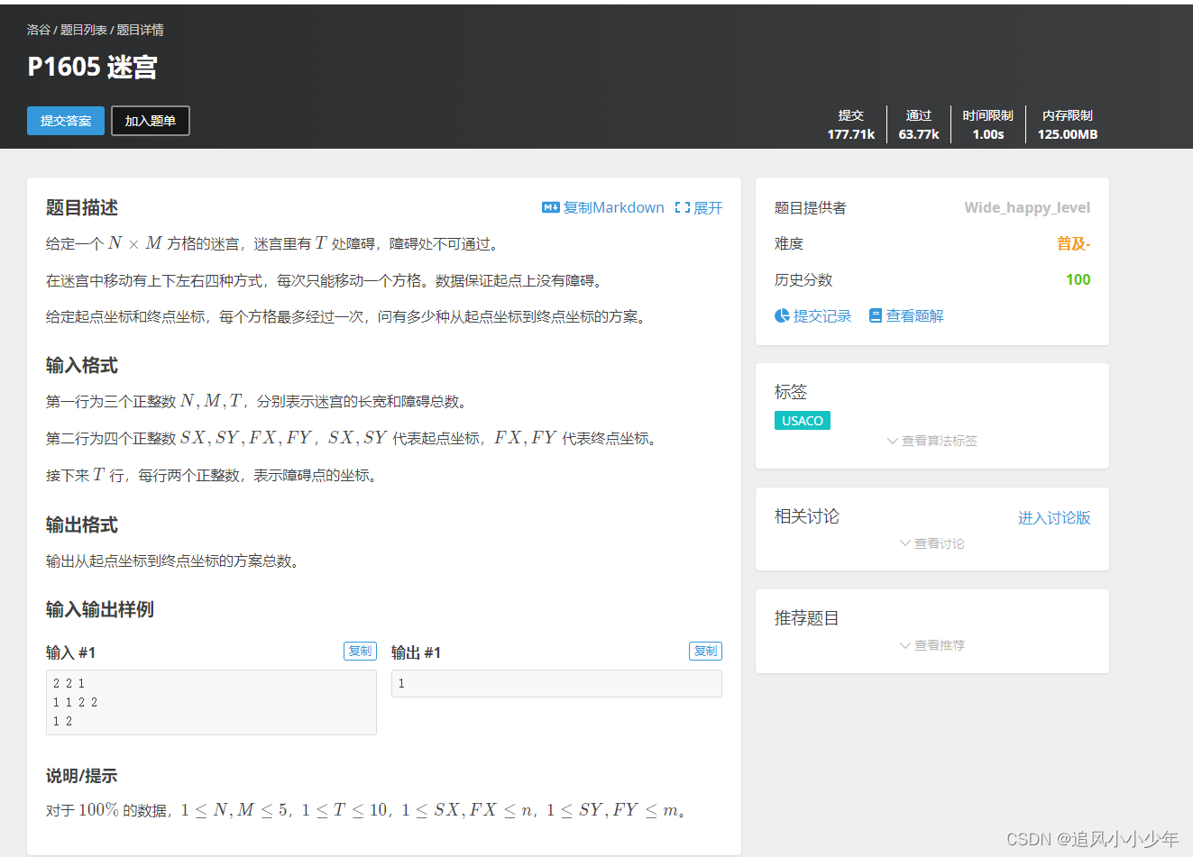Select 题目详情 breadcrumb

coord(140,30)
